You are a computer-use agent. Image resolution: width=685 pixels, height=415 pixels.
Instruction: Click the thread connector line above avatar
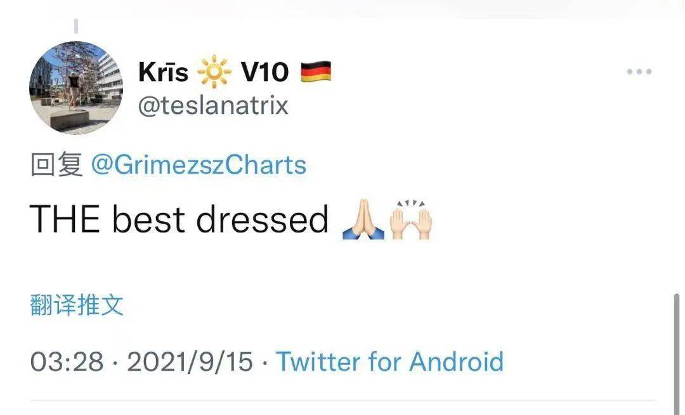click(x=76, y=25)
